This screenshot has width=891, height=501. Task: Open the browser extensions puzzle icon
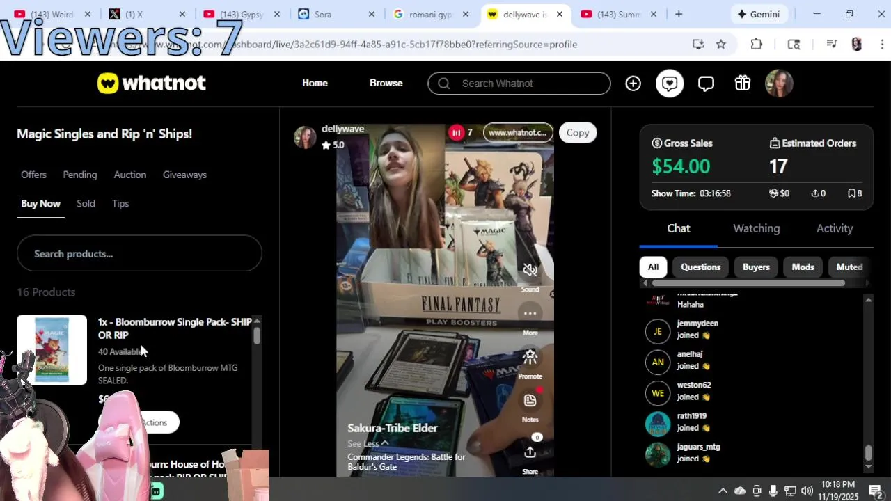(757, 44)
